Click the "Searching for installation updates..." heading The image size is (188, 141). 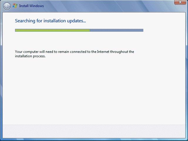point(50,21)
